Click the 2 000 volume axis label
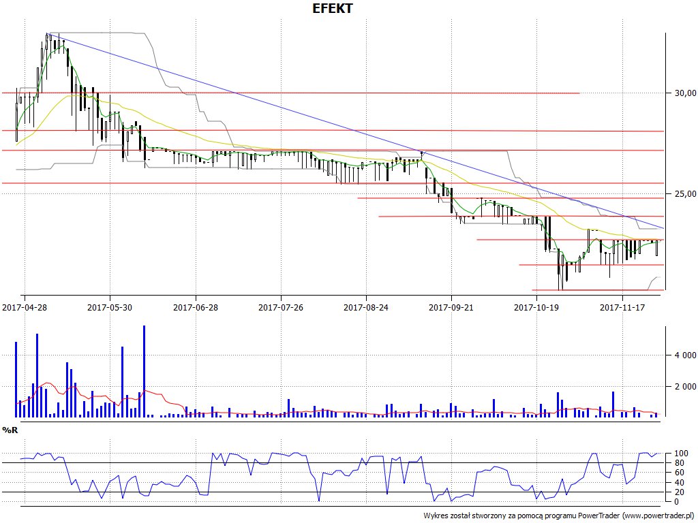The height and width of the screenshot is (523, 698). point(686,387)
